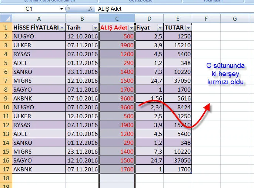Select the red 3900 cell in row 3

[117, 45]
